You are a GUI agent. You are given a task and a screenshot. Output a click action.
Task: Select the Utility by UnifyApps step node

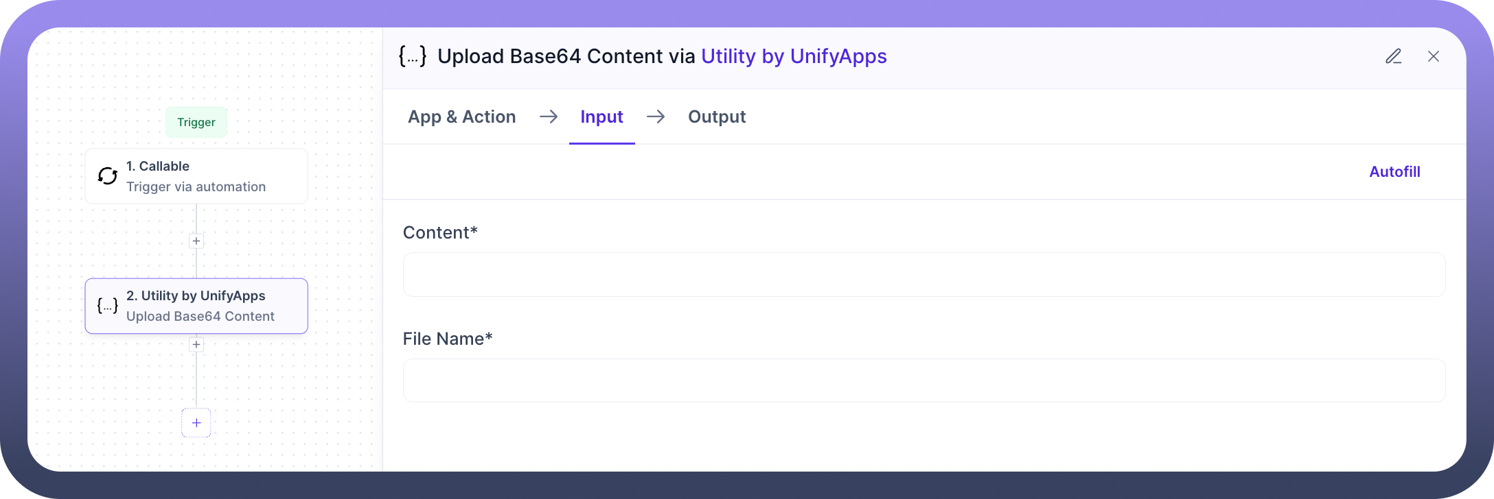(x=196, y=306)
